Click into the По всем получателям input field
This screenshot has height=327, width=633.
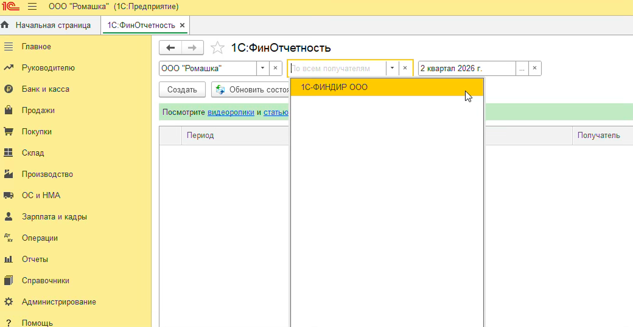(x=337, y=68)
